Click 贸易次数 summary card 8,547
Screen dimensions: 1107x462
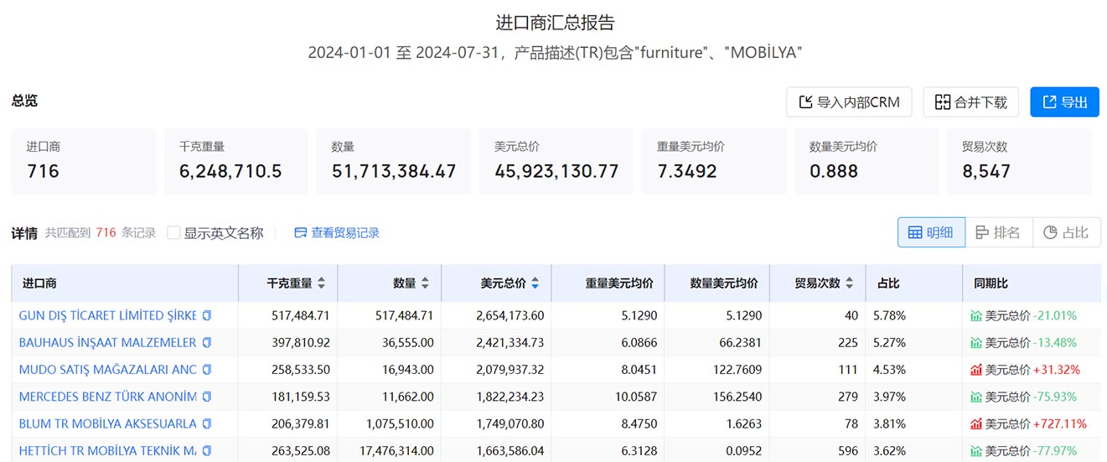point(1019,161)
